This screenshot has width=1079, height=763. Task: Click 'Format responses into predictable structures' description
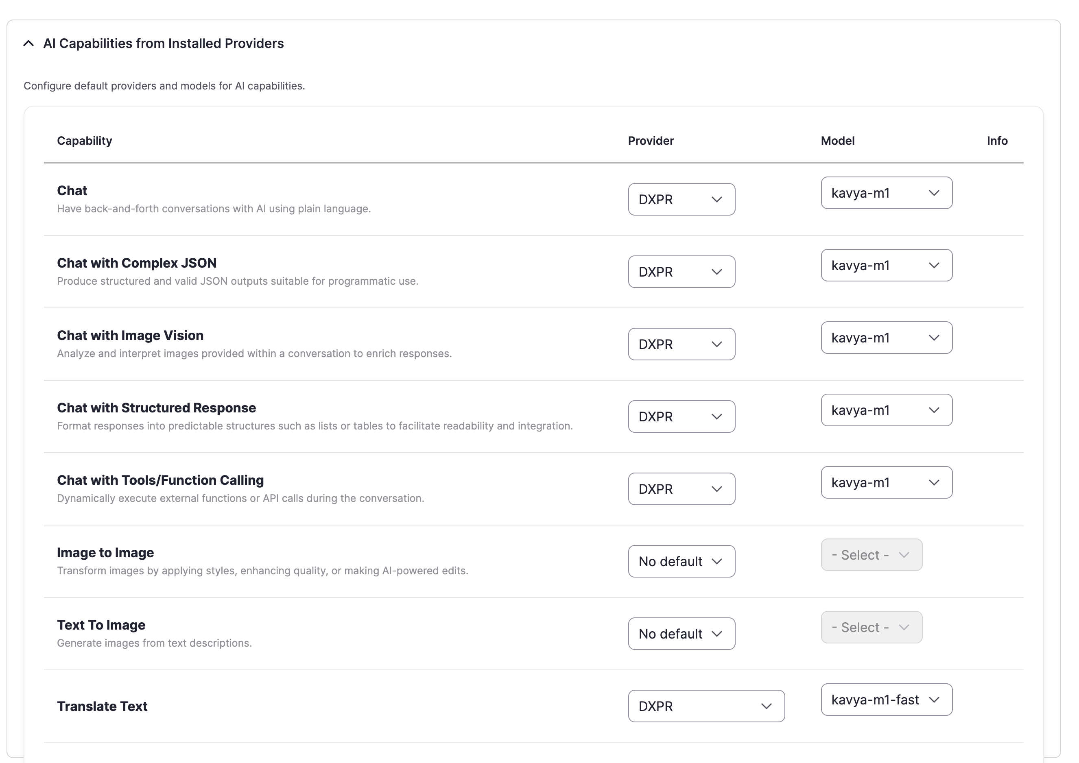(x=315, y=426)
